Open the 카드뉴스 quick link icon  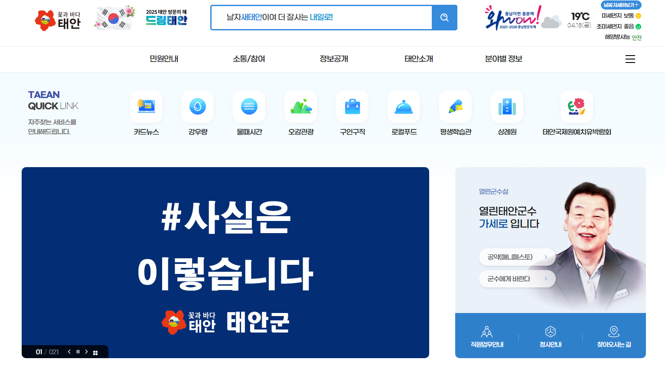point(146,107)
